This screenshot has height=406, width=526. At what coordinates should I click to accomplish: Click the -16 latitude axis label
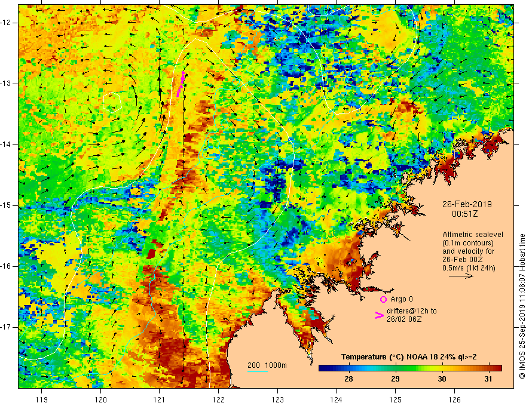tap(6, 266)
